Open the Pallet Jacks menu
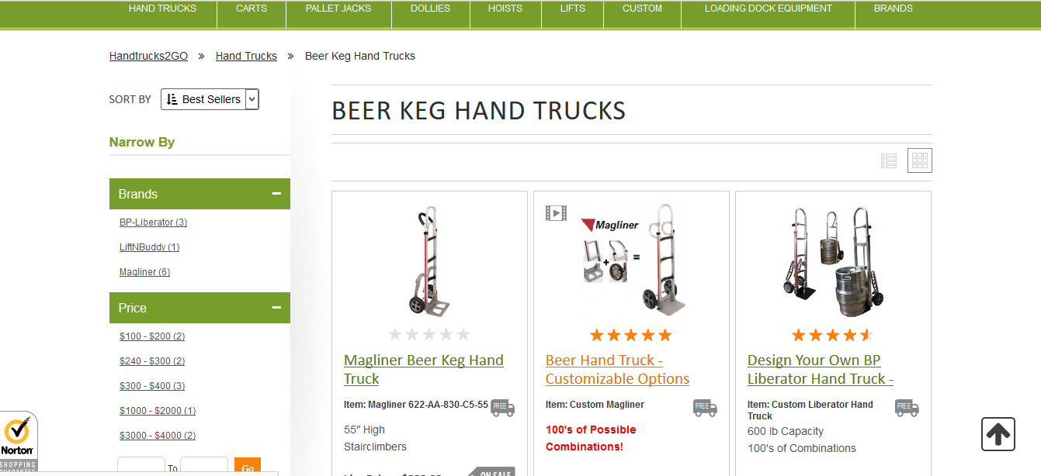The height and width of the screenshot is (476, 1041). [338, 9]
